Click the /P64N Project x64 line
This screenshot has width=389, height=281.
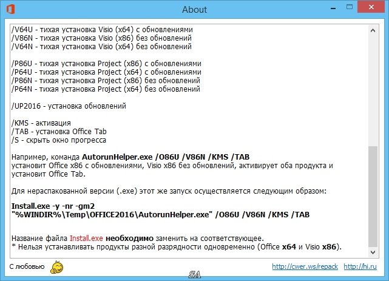pyautogui.click(x=106, y=89)
